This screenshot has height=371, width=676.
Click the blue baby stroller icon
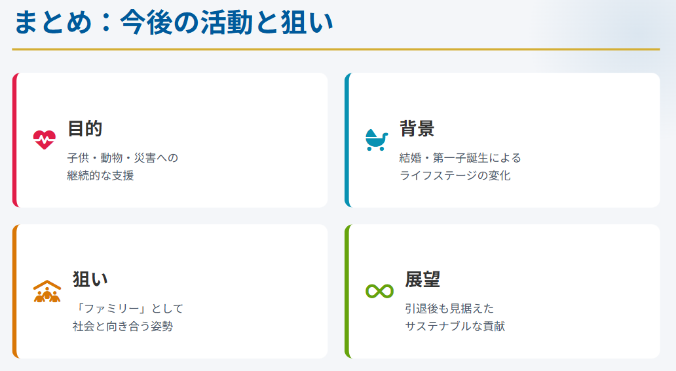(376, 140)
